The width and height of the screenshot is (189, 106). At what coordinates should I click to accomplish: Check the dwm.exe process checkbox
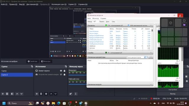[88, 48]
